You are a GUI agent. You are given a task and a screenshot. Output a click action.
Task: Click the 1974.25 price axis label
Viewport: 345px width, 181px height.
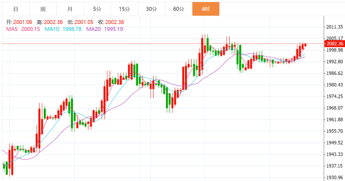pyautogui.click(x=334, y=96)
